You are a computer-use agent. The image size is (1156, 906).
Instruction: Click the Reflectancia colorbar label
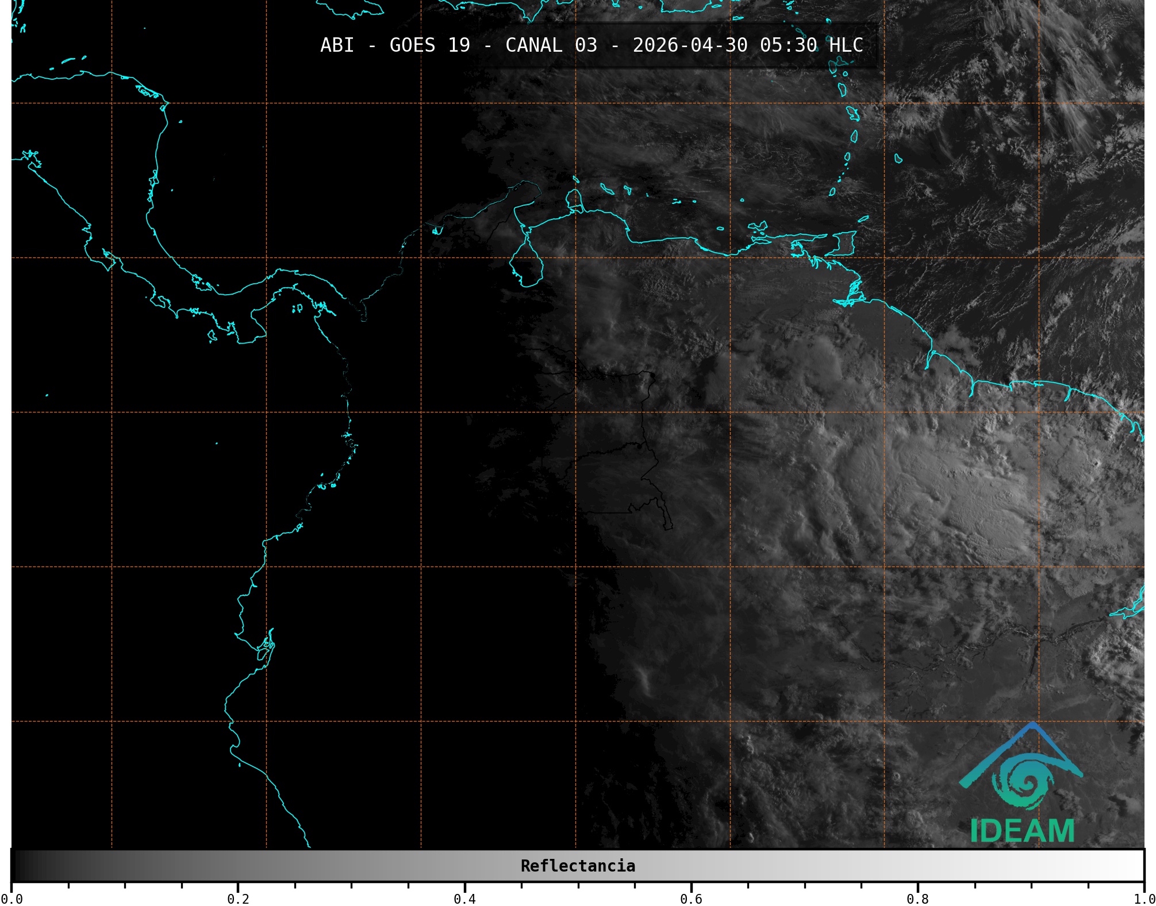578,866
